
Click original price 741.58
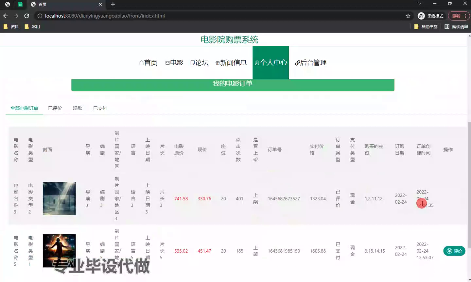pos(181,199)
